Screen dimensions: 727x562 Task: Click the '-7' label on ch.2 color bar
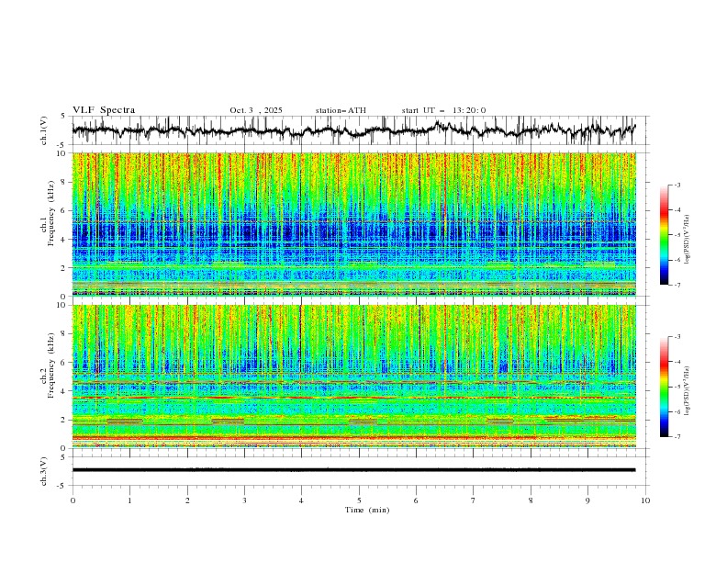[677, 437]
